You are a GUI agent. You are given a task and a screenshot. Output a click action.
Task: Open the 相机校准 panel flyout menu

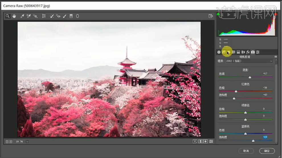click(276, 57)
